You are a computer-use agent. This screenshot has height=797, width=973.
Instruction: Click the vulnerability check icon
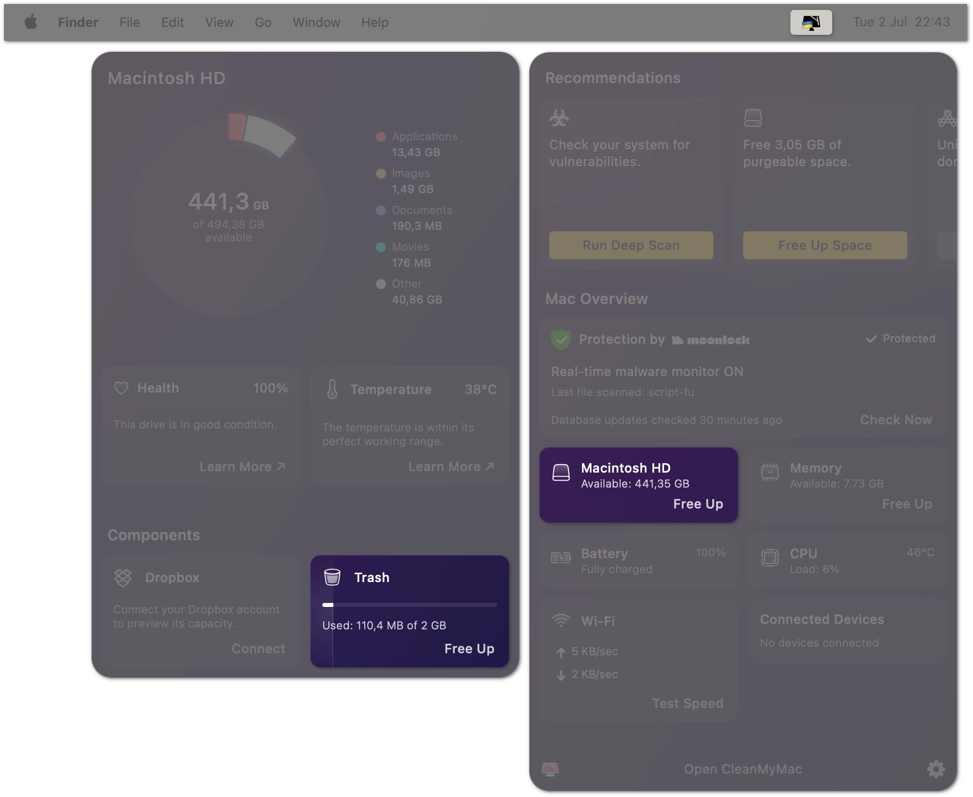point(559,117)
